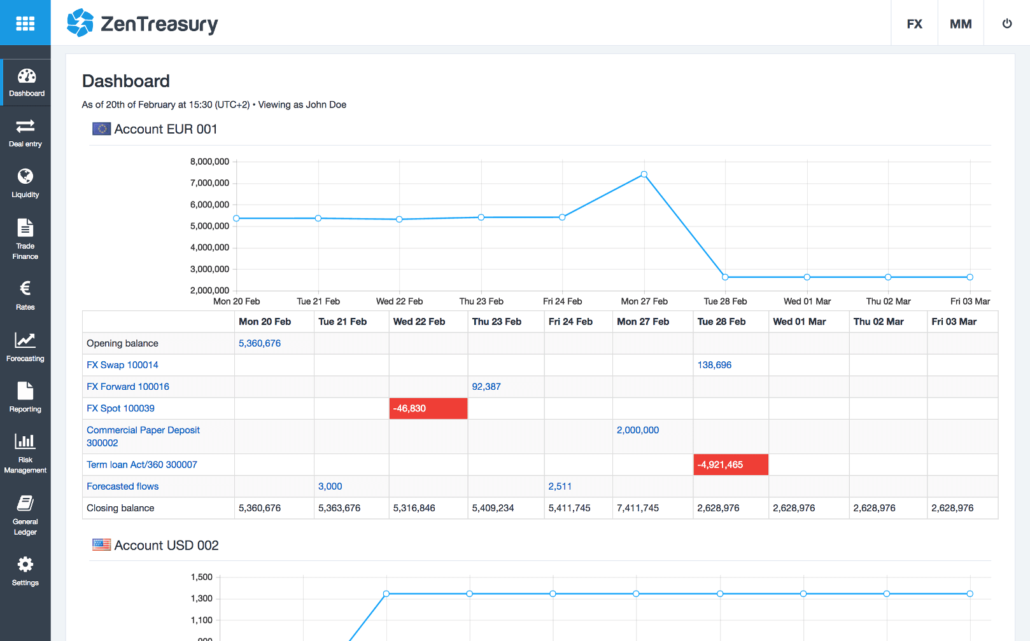Click the Fri 24 Feb data point on EUR chart

pos(562,217)
